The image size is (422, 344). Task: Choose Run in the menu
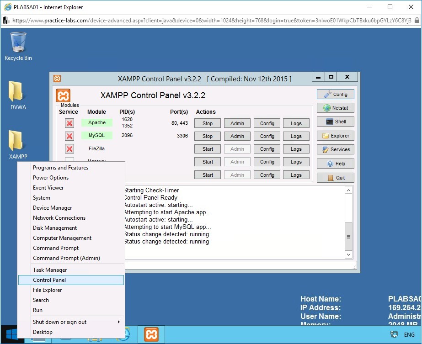tap(71, 310)
